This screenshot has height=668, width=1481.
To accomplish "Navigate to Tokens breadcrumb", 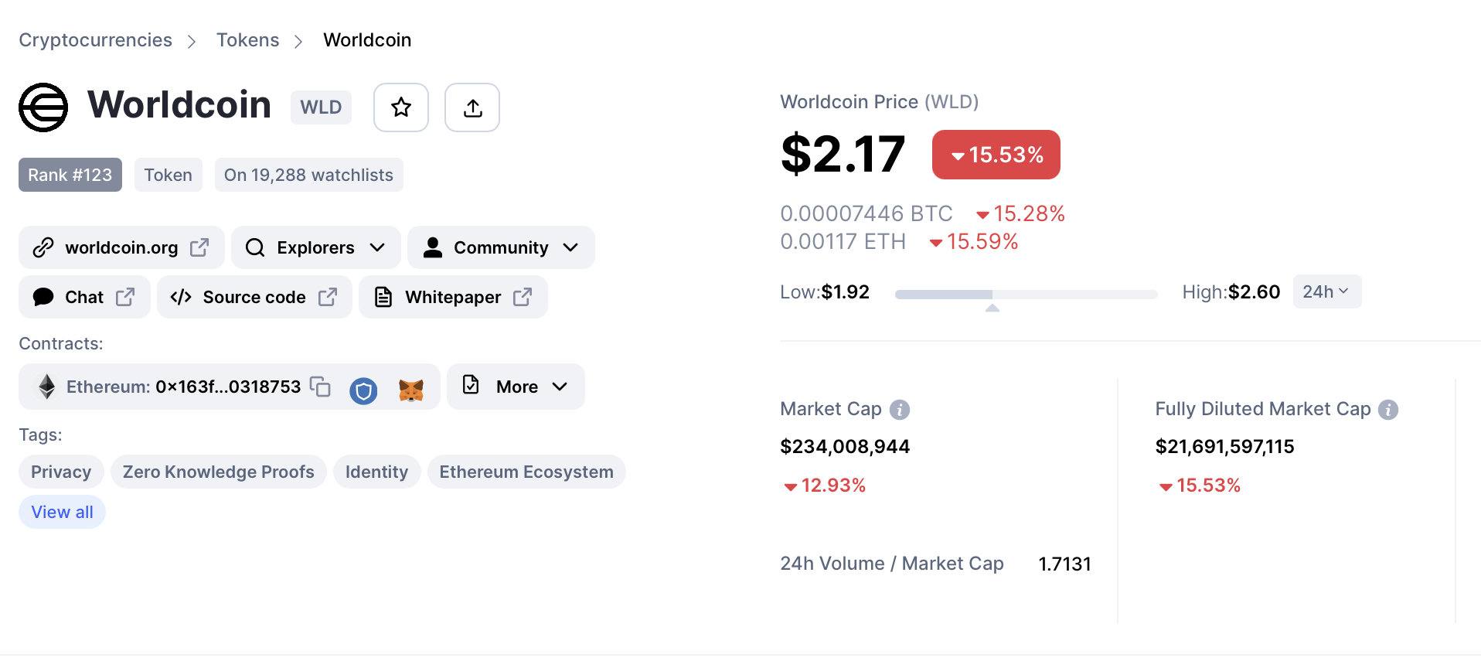I will (x=247, y=40).
